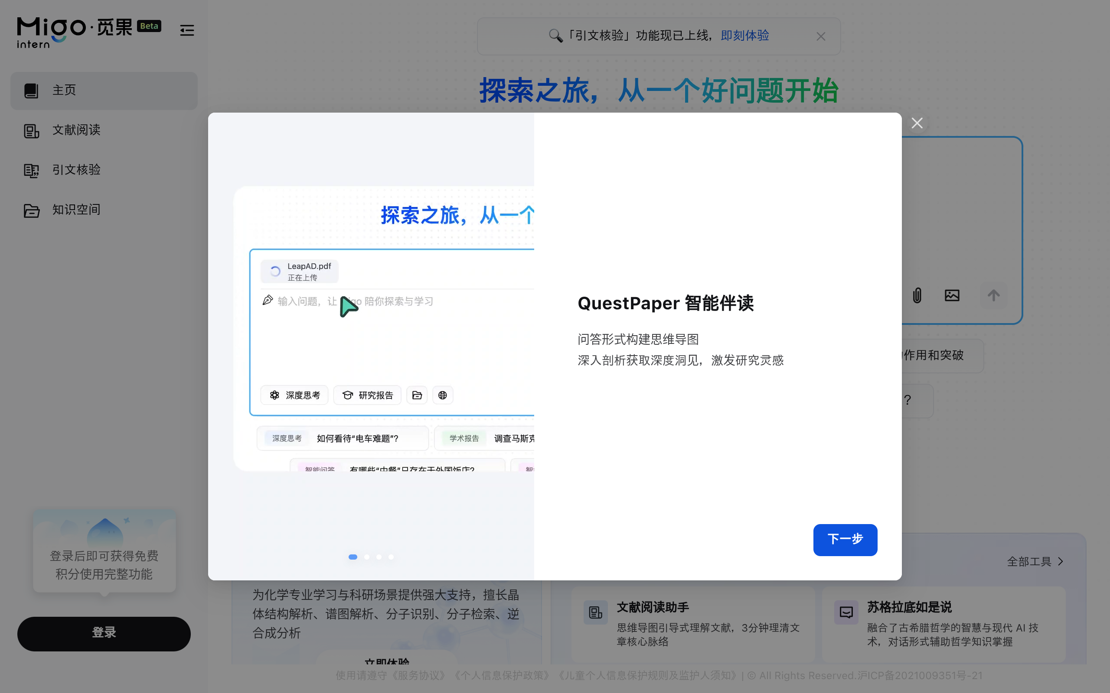Click the pen icon beside the preview input placeholder

[268, 300]
